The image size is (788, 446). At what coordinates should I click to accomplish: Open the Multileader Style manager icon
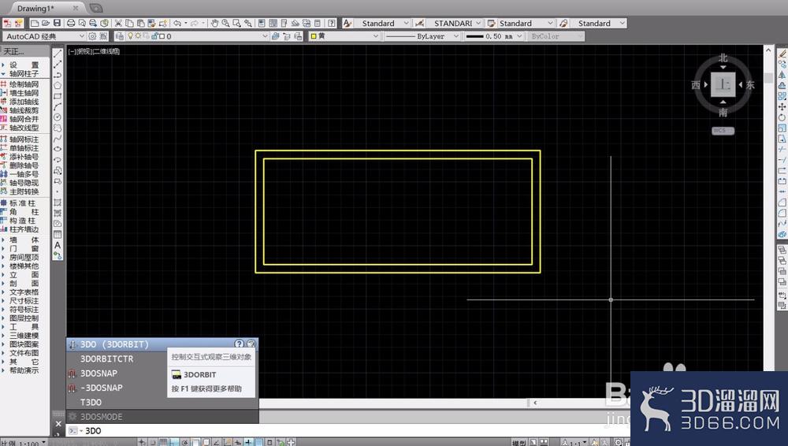coord(564,23)
